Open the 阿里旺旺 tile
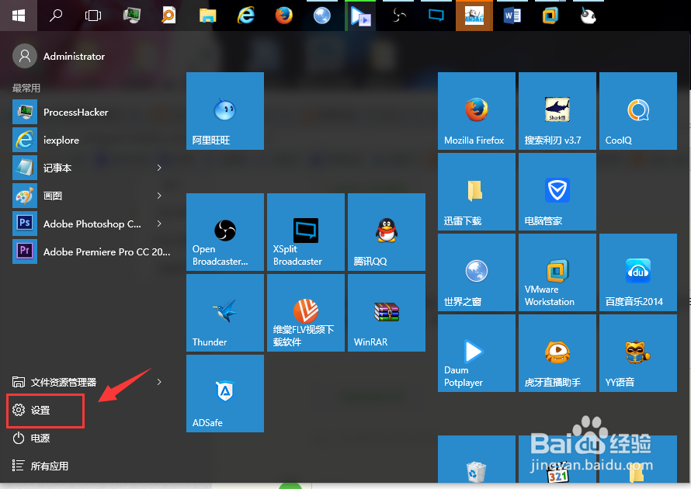The image size is (691, 489). pos(225,111)
